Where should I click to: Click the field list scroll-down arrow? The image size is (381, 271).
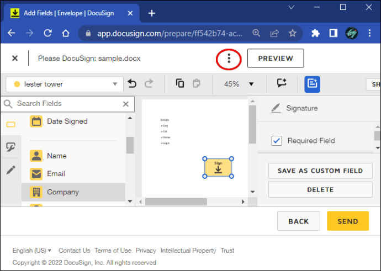click(x=130, y=201)
